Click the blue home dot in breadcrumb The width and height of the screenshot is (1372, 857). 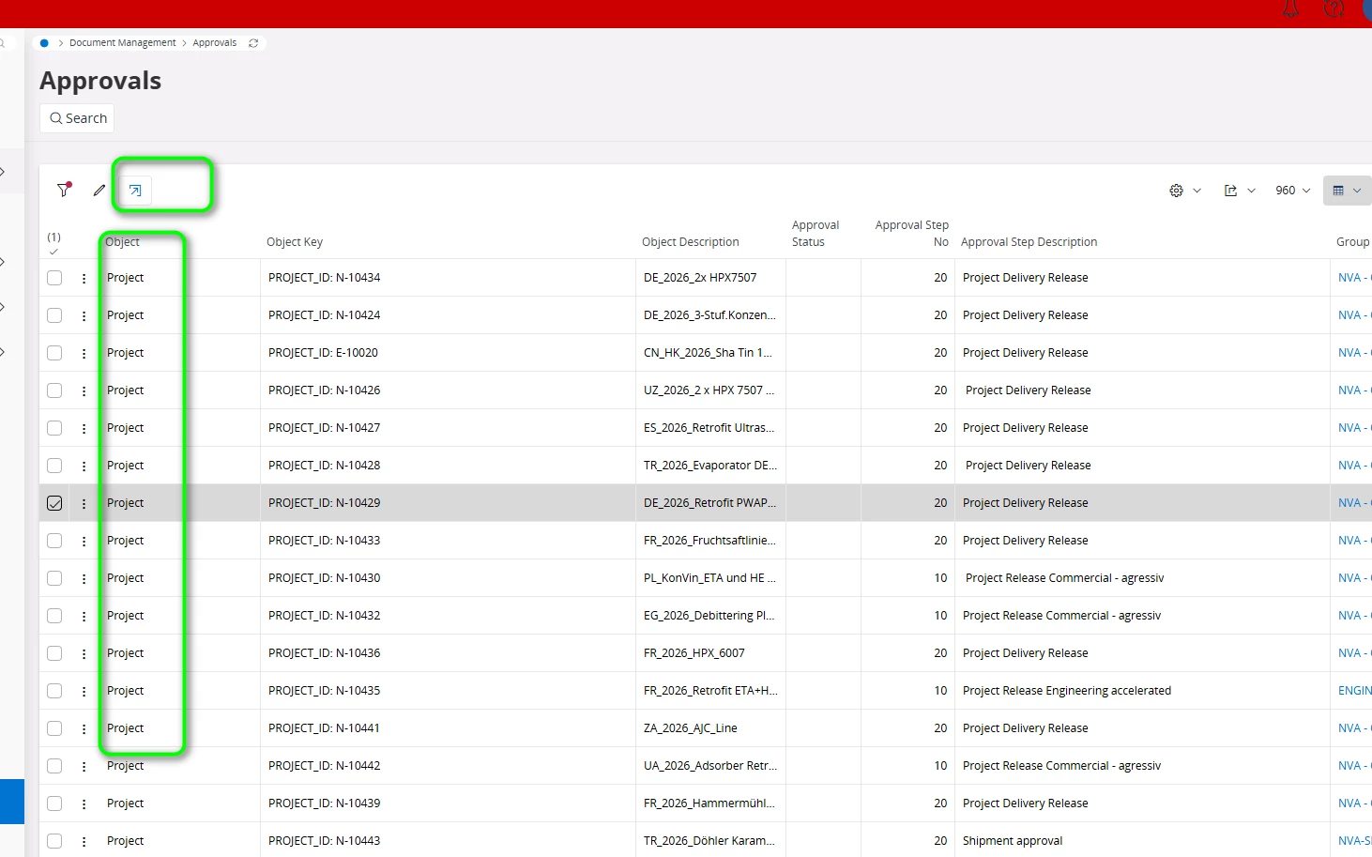(x=44, y=43)
